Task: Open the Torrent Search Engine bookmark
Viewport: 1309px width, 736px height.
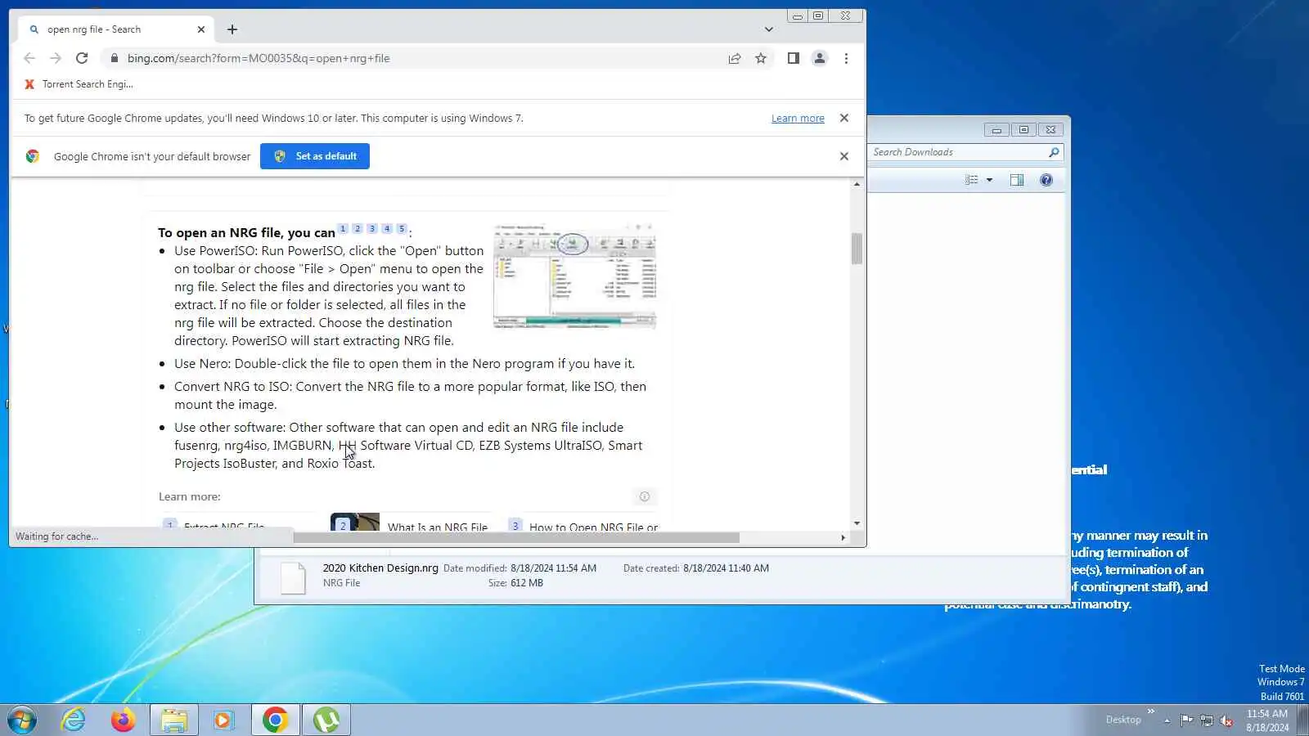Action: pyautogui.click(x=79, y=84)
